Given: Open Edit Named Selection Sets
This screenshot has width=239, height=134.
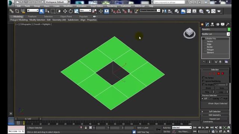Looking at the screenshot, I should point(136,11).
